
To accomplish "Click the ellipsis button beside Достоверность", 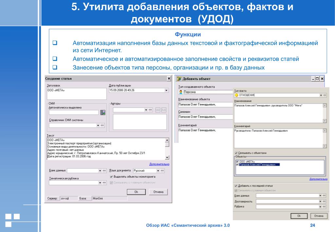I will coord(324,201).
